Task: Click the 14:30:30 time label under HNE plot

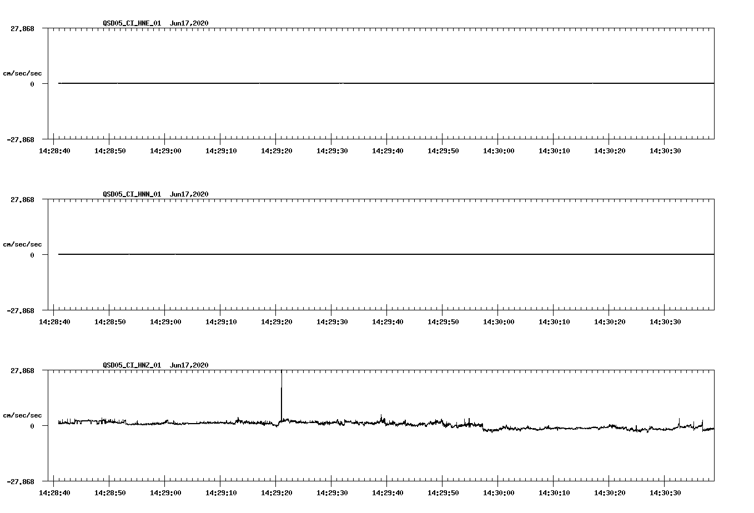Action: click(x=665, y=151)
